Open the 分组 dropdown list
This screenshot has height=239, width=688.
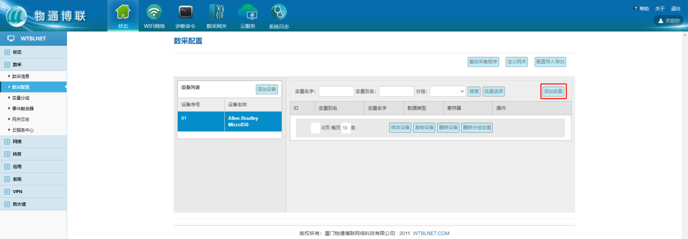[x=447, y=92]
